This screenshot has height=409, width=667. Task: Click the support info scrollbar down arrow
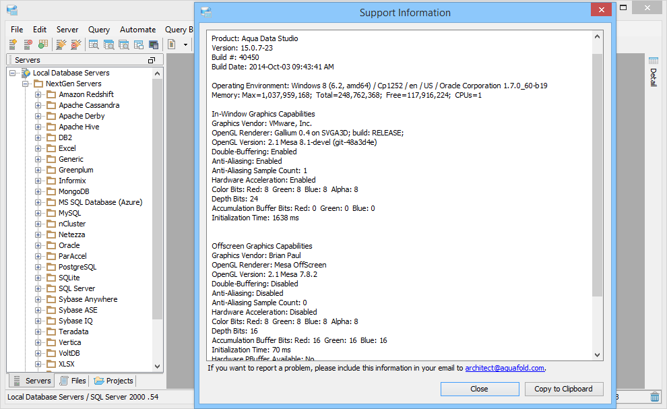click(597, 354)
